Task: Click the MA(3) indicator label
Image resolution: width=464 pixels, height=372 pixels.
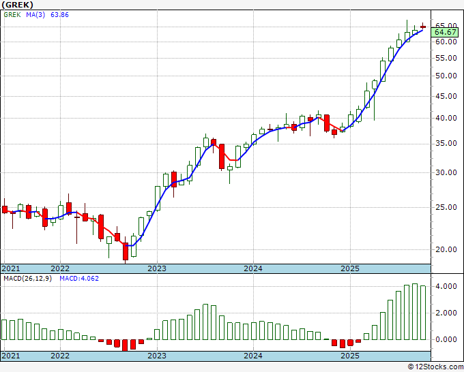Action: (35, 15)
